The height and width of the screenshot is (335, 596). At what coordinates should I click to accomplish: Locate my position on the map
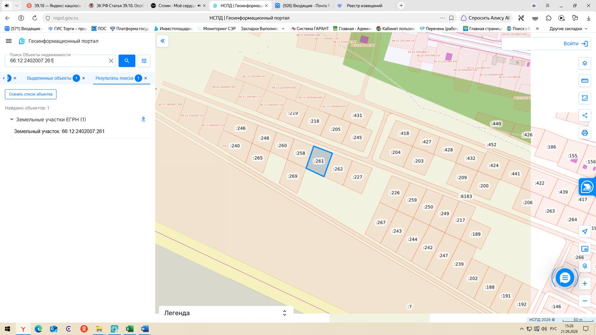pyautogui.click(x=585, y=231)
